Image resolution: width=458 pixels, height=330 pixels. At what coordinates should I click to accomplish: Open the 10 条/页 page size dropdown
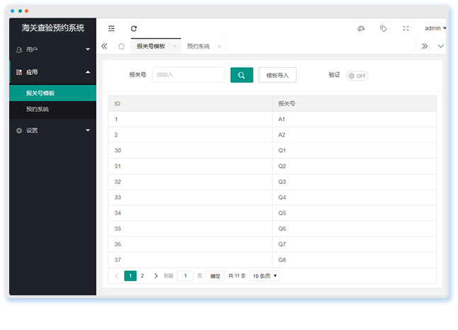[265, 275]
